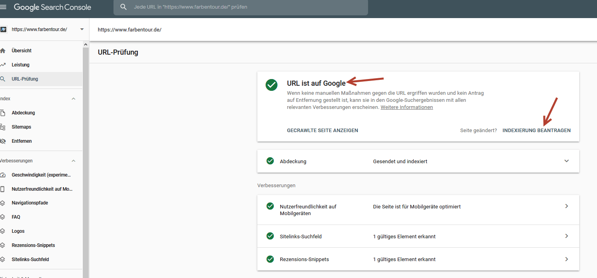Image resolution: width=597 pixels, height=278 pixels.
Task: Click the magnifier icon beside URL-Prüfung
Action: pyautogui.click(x=3, y=79)
